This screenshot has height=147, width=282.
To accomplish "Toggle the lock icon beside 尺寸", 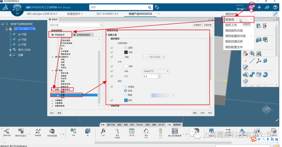I will 112,76.
